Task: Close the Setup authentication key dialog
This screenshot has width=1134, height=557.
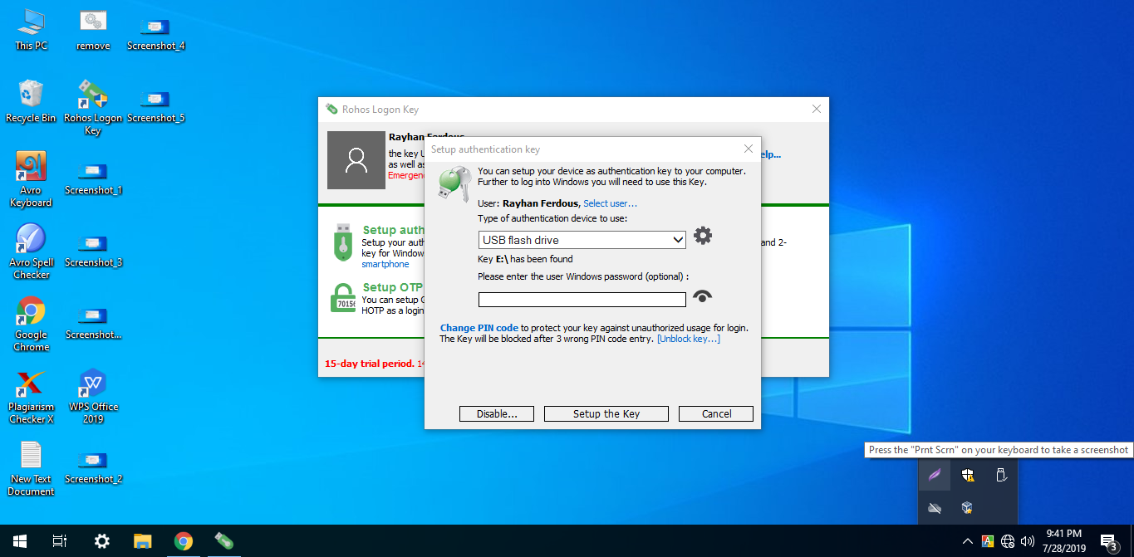Action: pyautogui.click(x=749, y=149)
